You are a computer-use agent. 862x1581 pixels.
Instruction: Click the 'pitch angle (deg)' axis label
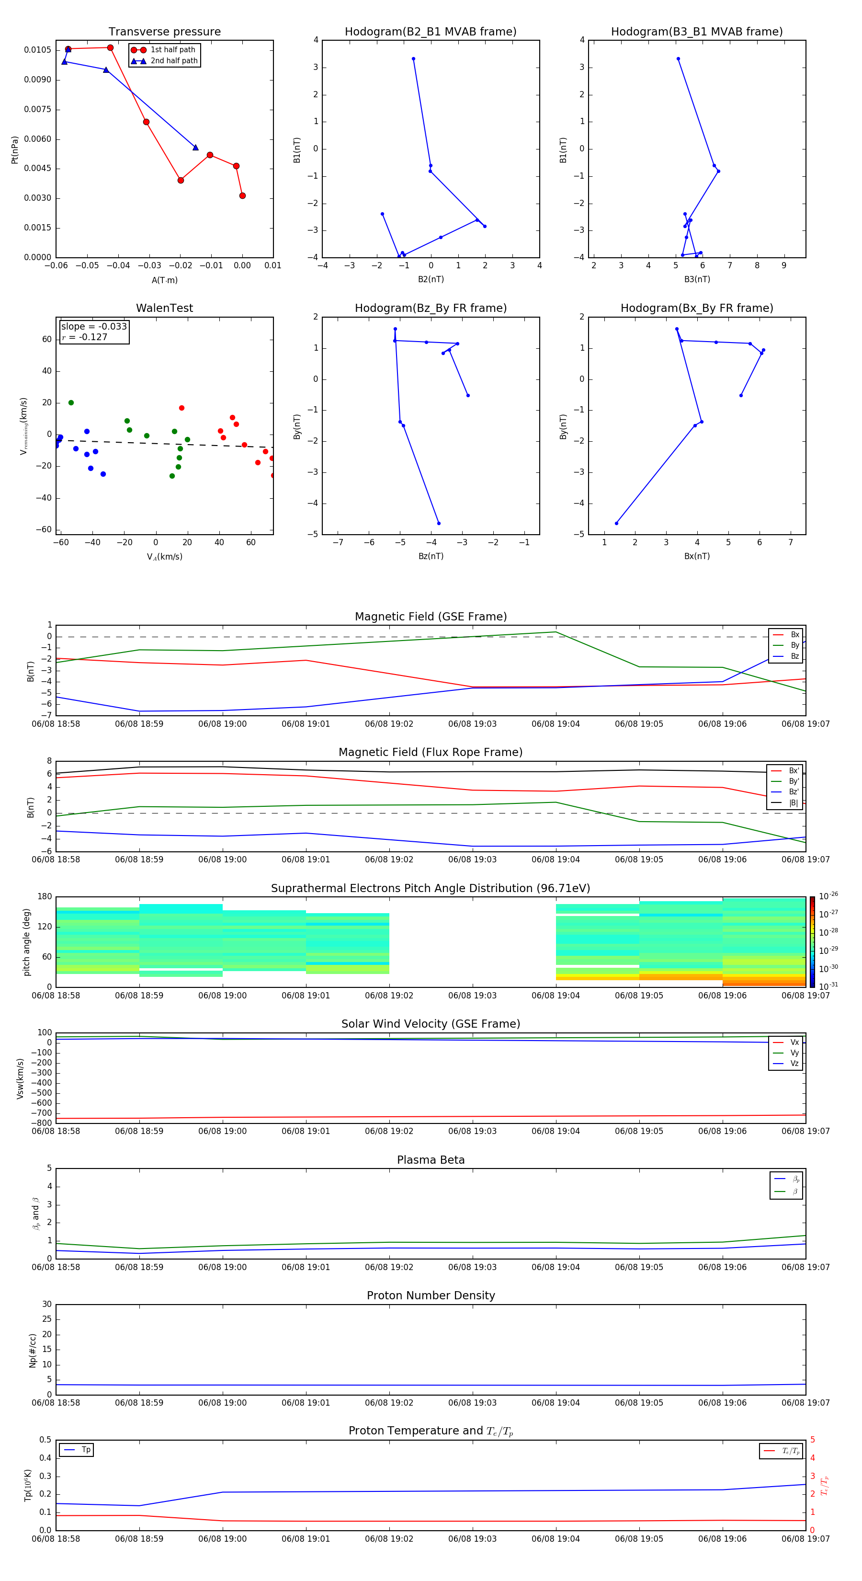[x=26, y=942]
